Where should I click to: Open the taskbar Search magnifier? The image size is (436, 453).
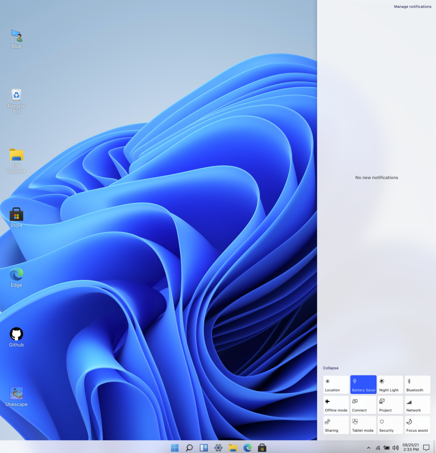click(189, 447)
